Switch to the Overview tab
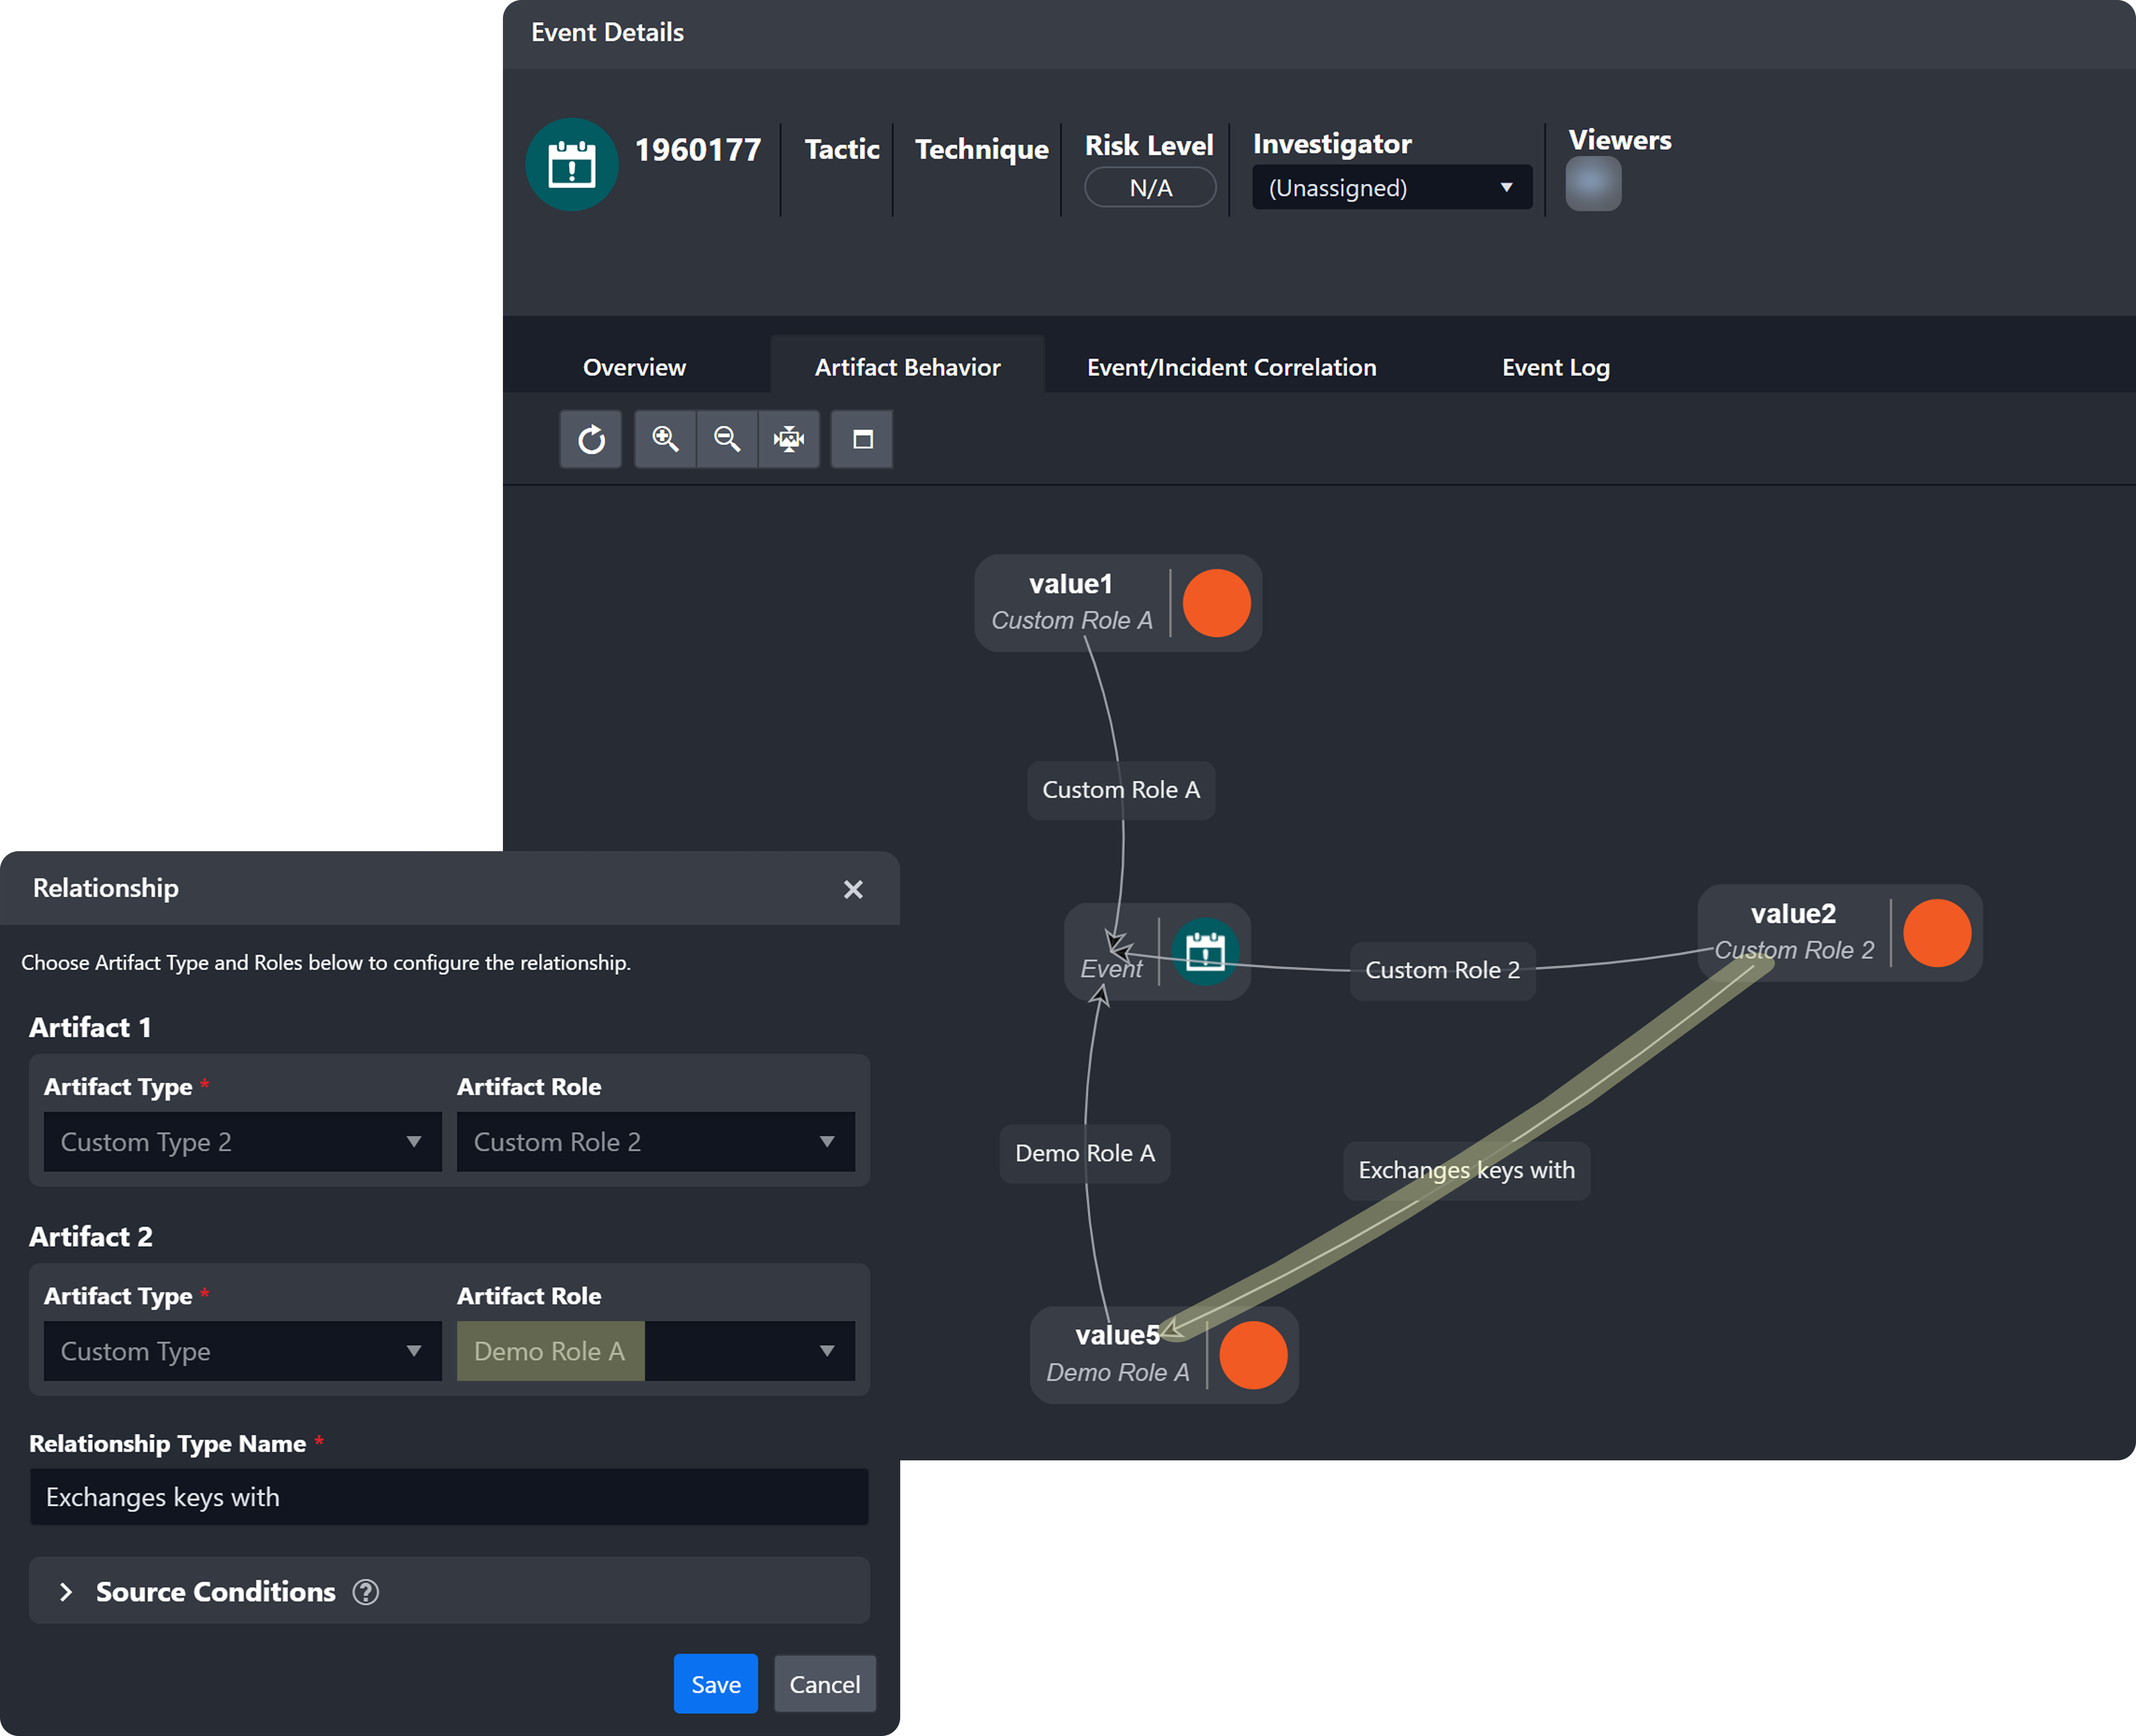Viewport: 2136px width, 1736px height. coord(634,367)
